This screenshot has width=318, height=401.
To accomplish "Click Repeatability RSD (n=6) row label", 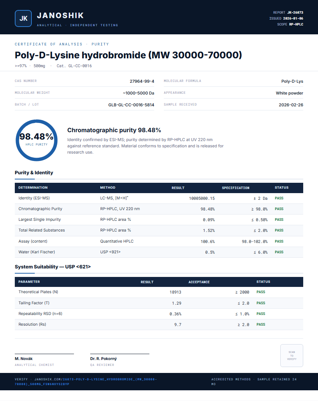I will pos(40,314).
